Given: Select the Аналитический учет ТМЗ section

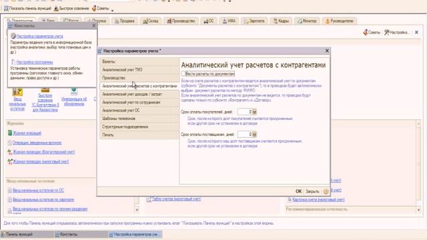Looking at the screenshot, I should [139, 70].
